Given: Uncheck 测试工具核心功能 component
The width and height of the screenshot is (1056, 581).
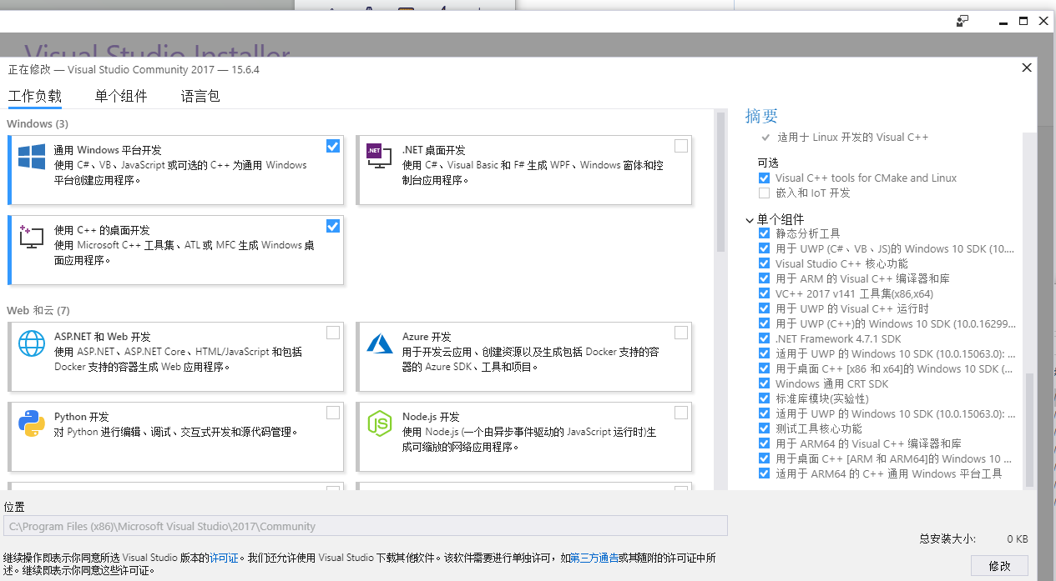Looking at the screenshot, I should (x=764, y=428).
